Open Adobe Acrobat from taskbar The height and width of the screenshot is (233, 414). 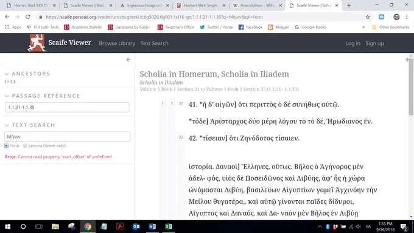click(x=120, y=226)
